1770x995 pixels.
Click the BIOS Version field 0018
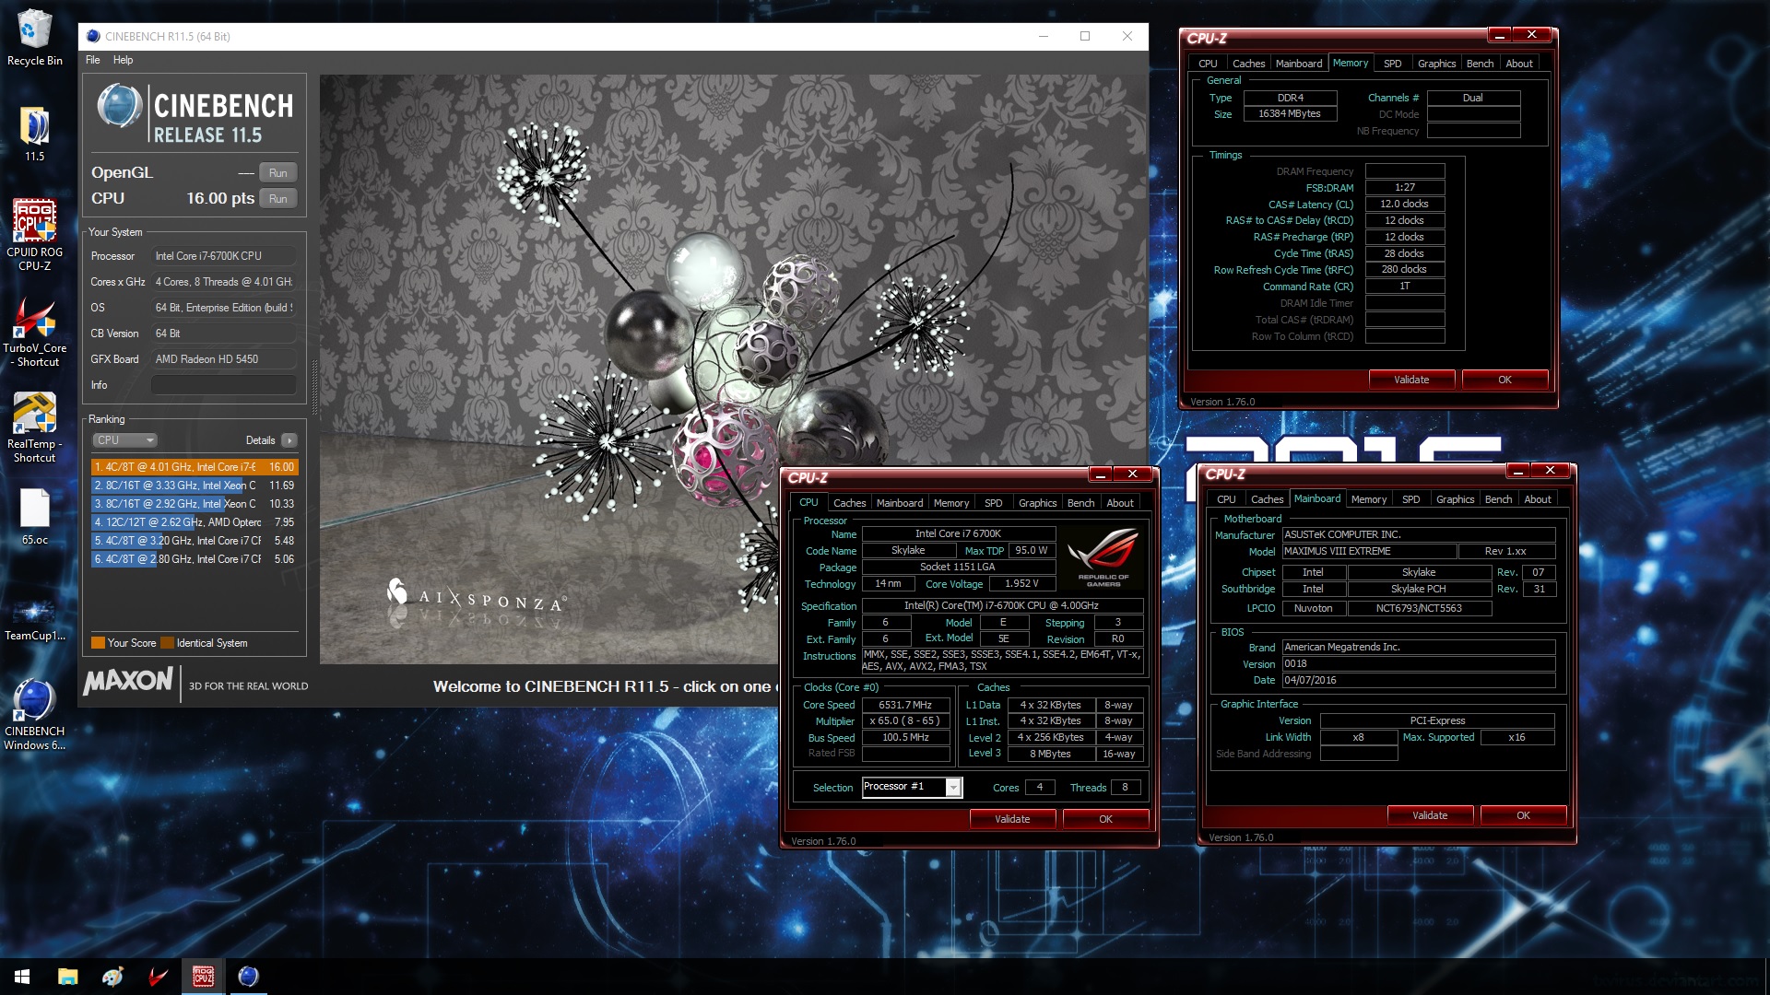point(1418,663)
